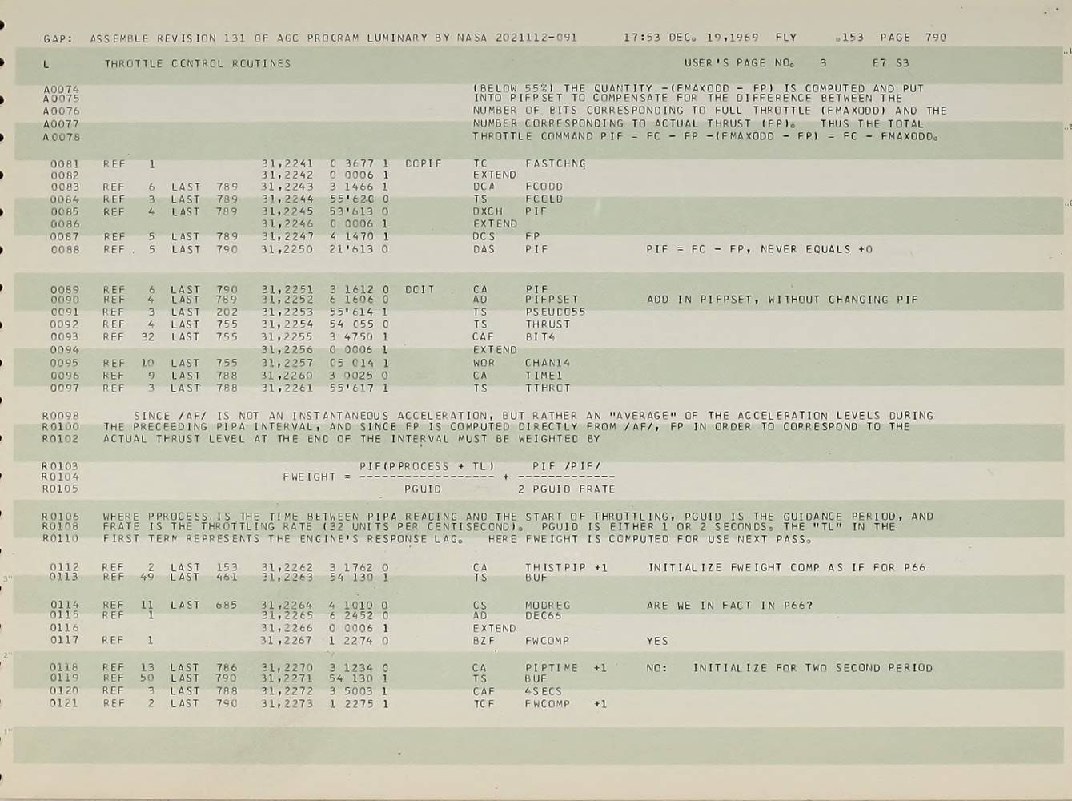The height and width of the screenshot is (801, 1072).
Task: Click comment 'ARE WE IN FACT IN P66?'
Action: point(729,606)
